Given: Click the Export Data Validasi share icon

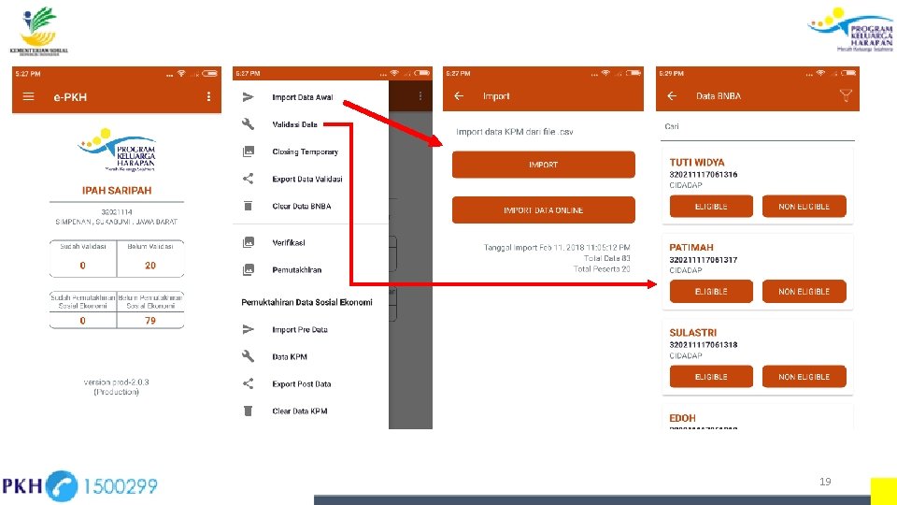Looking at the screenshot, I should [x=248, y=179].
